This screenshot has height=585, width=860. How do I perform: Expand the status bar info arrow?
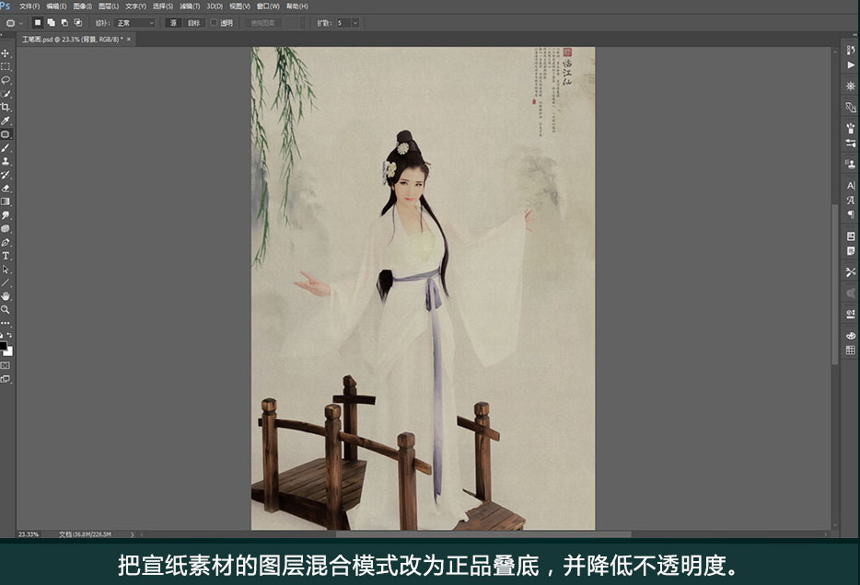point(132,534)
